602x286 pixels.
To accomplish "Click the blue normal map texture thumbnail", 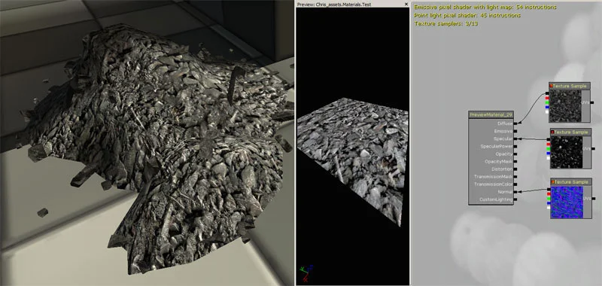I will (567, 202).
